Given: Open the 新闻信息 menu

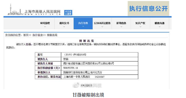Looking at the screenshot, I should (121, 23).
